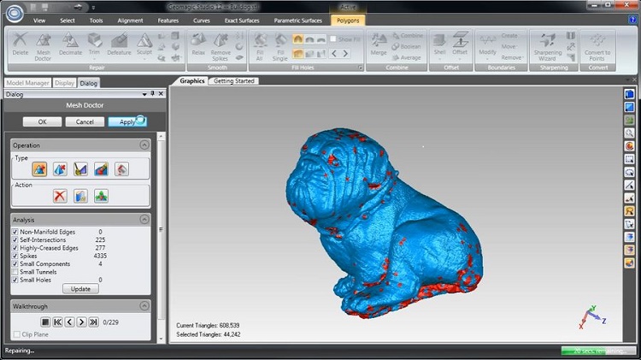Screen dimensions: 641x360
Task: Collapse the Operation section
Action: 144,145
